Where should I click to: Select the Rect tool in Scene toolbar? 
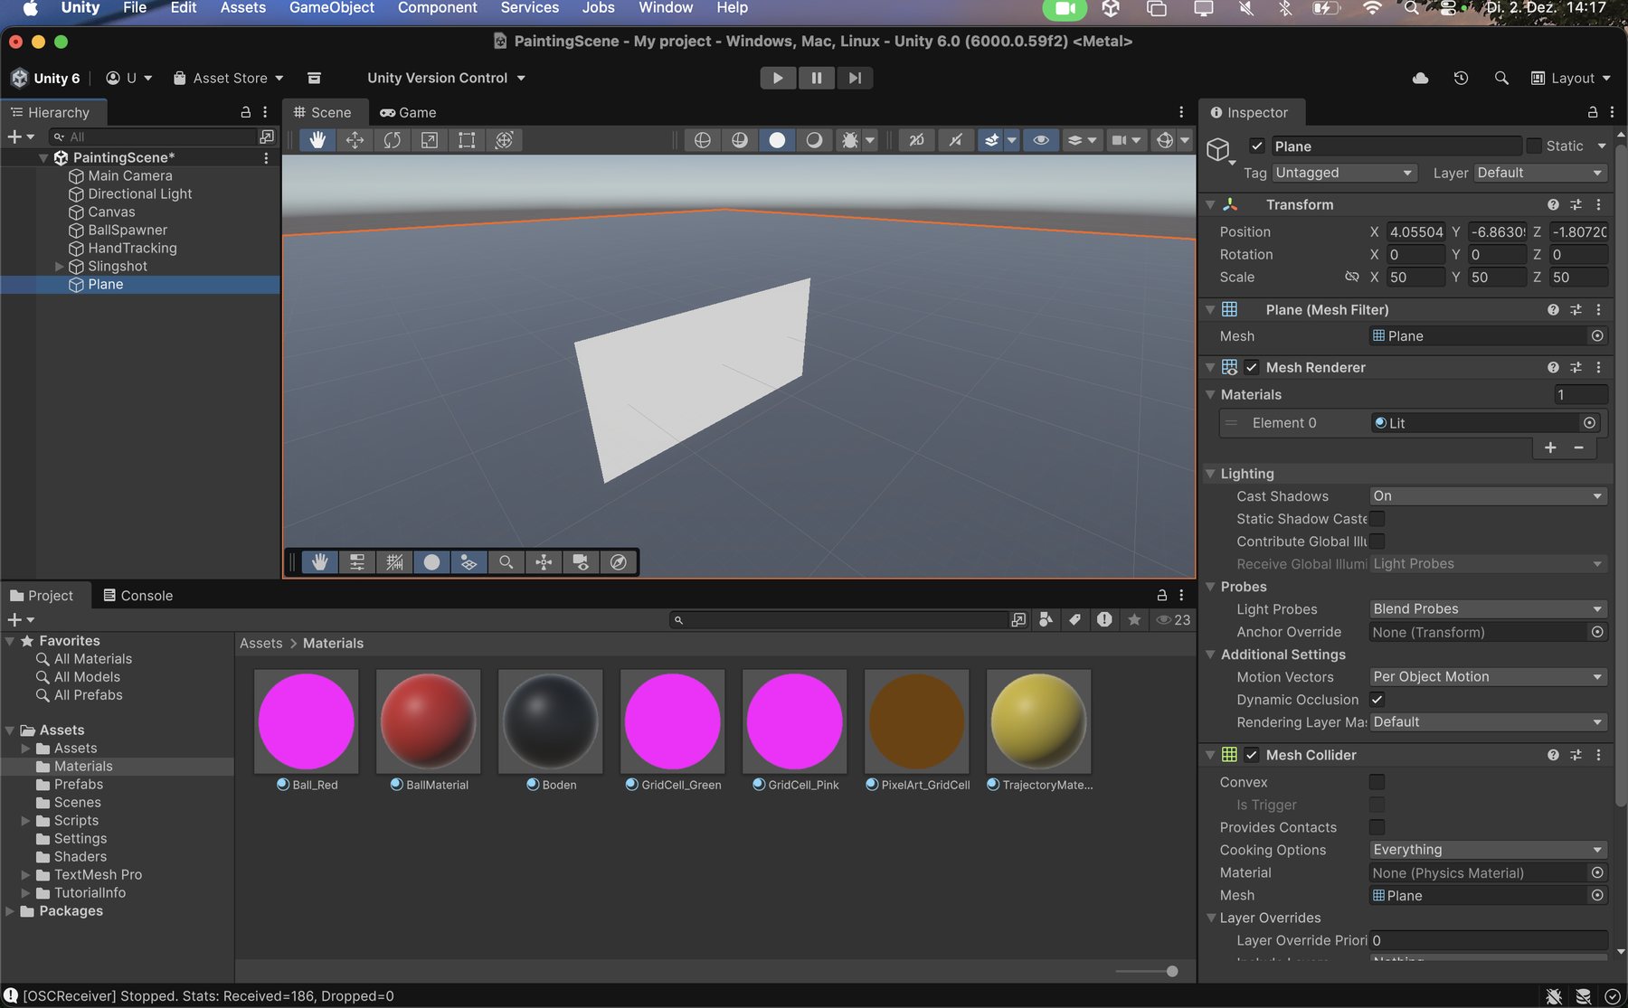click(x=467, y=140)
